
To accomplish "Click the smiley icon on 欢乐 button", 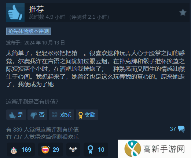I will point(54,115).
